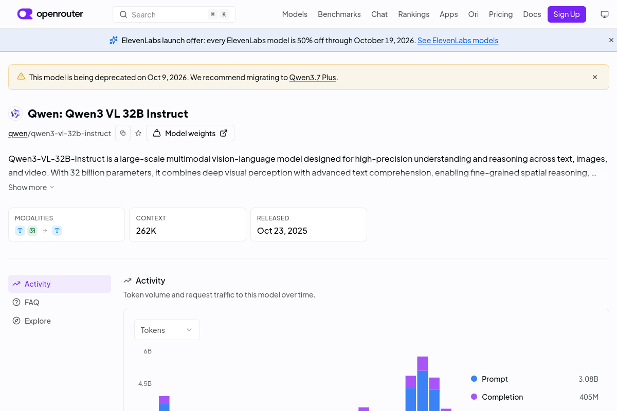Navigate to the Rankings page
The image size is (617, 411).
tap(414, 14)
